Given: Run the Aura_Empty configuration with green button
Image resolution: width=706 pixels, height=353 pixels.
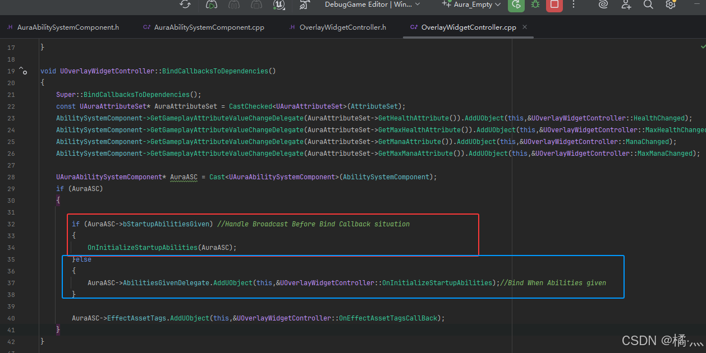Looking at the screenshot, I should [x=516, y=4].
